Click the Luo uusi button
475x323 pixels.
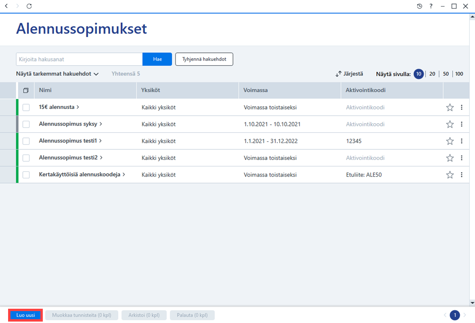(26, 315)
